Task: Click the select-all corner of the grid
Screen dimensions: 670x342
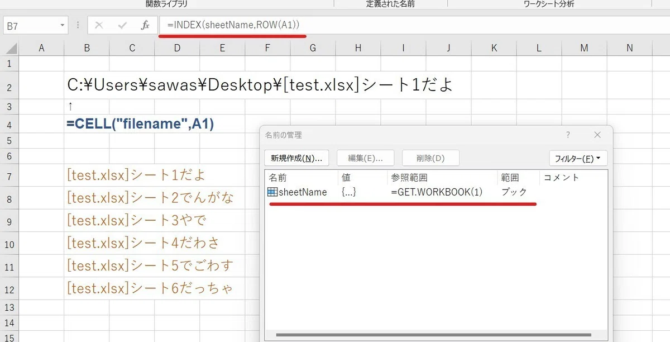Action: 9,48
